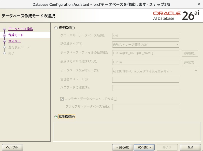Screen dimensions: 203x151
Task: Click the データベース操作 step bullet icon
Action: click(5, 29)
